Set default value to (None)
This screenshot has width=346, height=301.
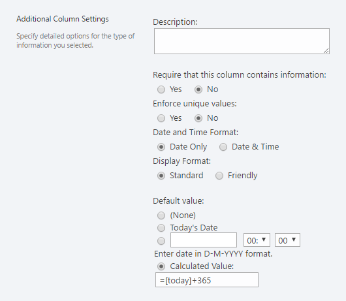[161, 215]
